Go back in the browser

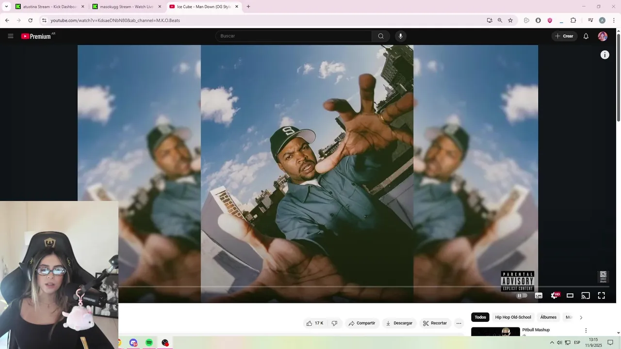click(7, 20)
